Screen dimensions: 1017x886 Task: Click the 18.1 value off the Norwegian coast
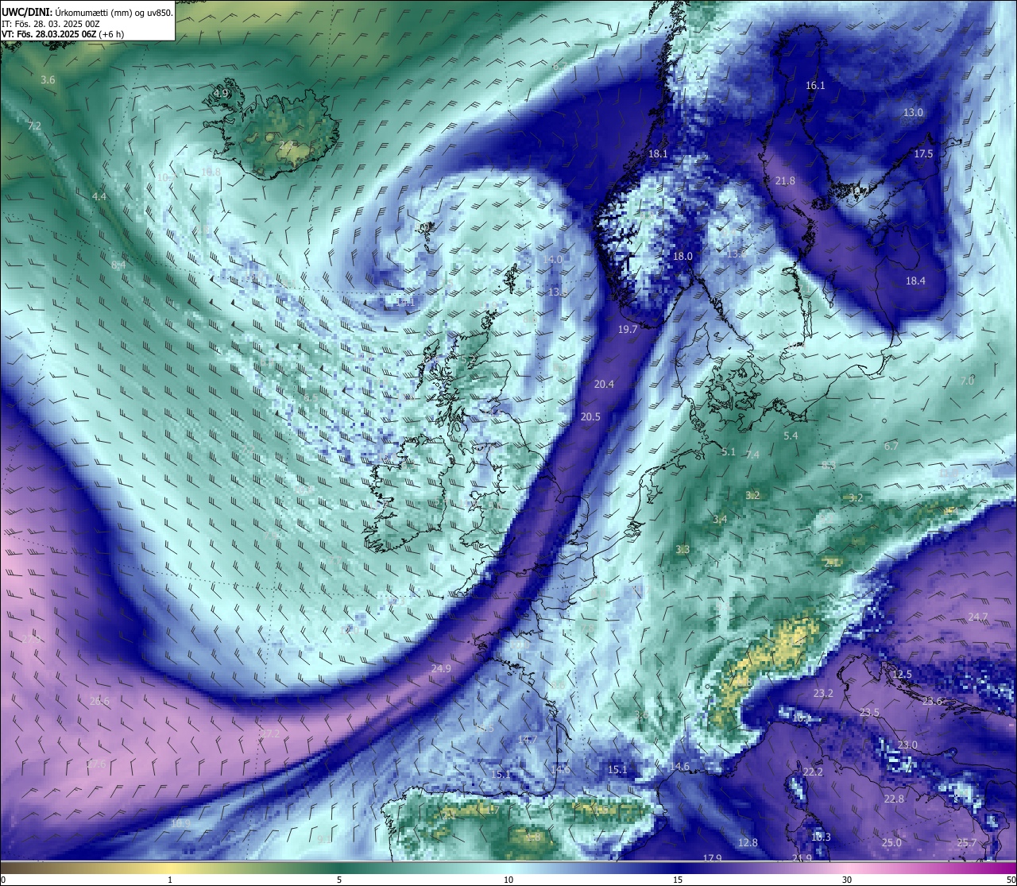click(658, 153)
